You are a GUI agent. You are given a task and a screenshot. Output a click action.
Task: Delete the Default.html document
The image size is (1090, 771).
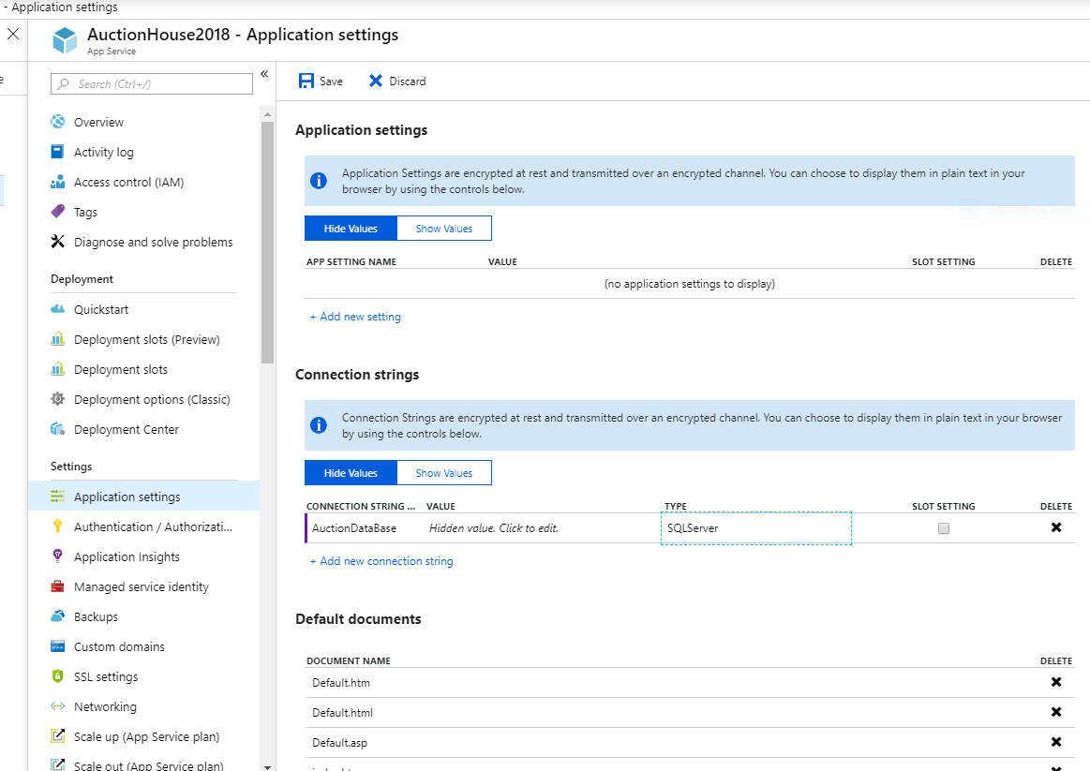[x=1056, y=712]
